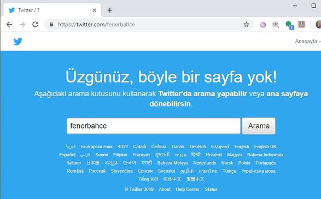Image resolution: width=321 pixels, height=199 pixels.
Task: Switch language to Norsk
Action: [227, 163]
